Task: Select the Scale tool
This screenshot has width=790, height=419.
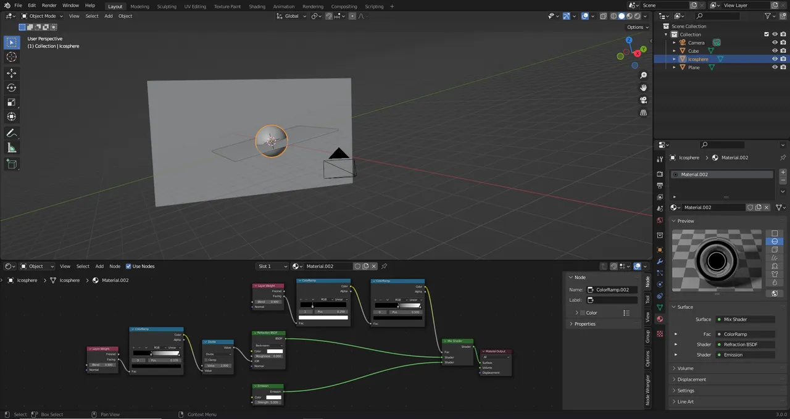Action: point(11,102)
